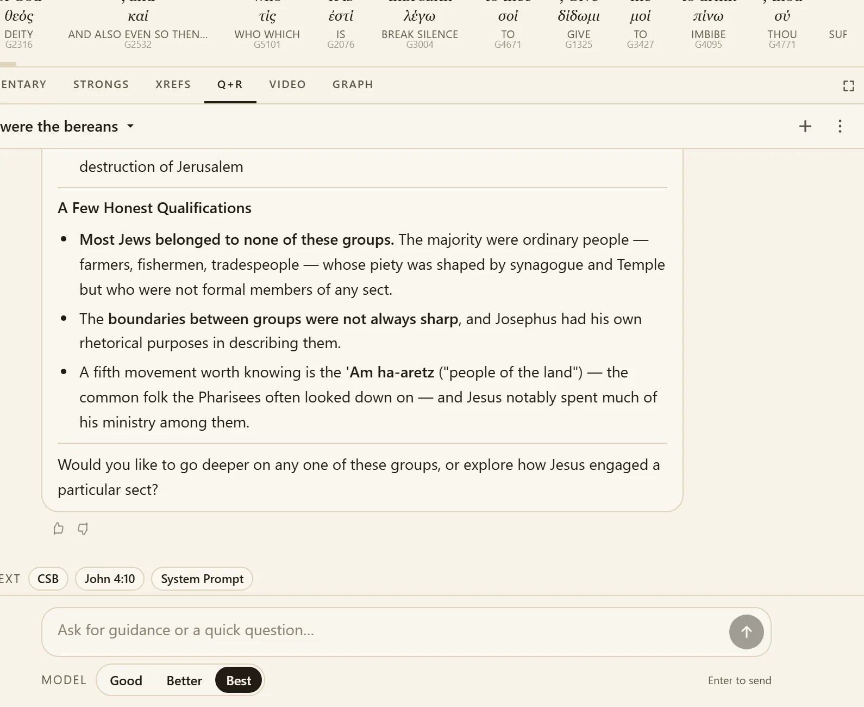Focus the 'Ask for guidance' input field
864x707 pixels.
point(385,631)
